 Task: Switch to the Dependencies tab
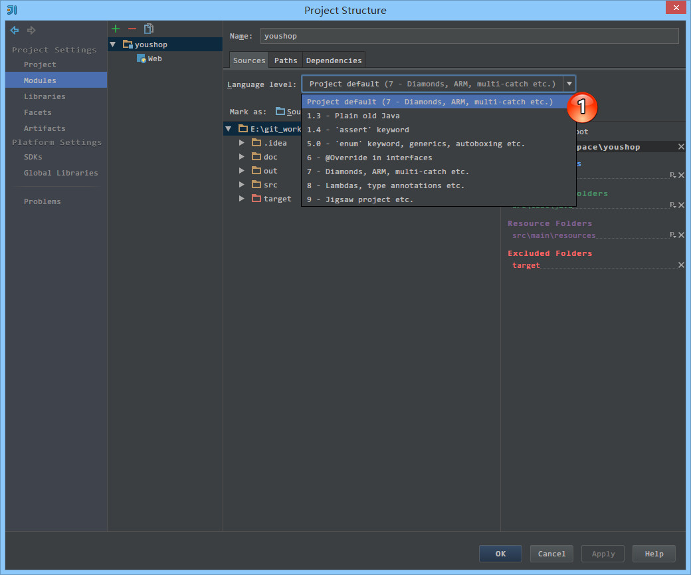coord(334,60)
